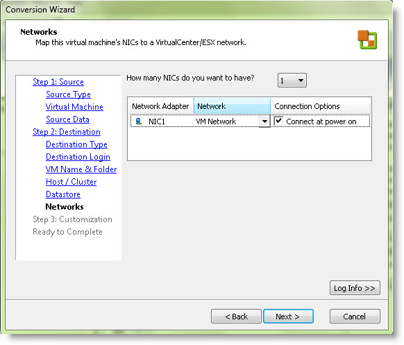Select the Datastore step link

pyautogui.click(x=63, y=194)
